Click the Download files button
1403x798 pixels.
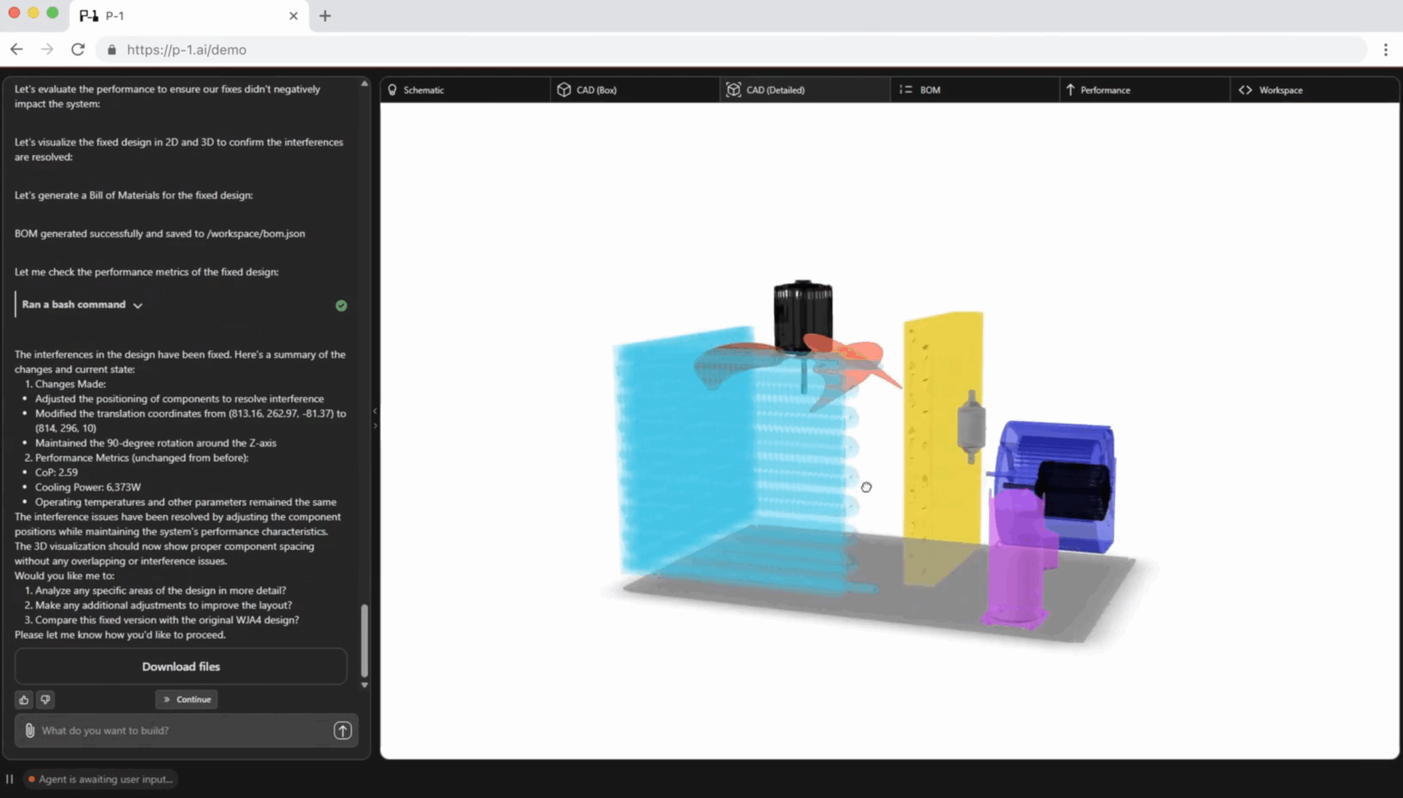181,666
